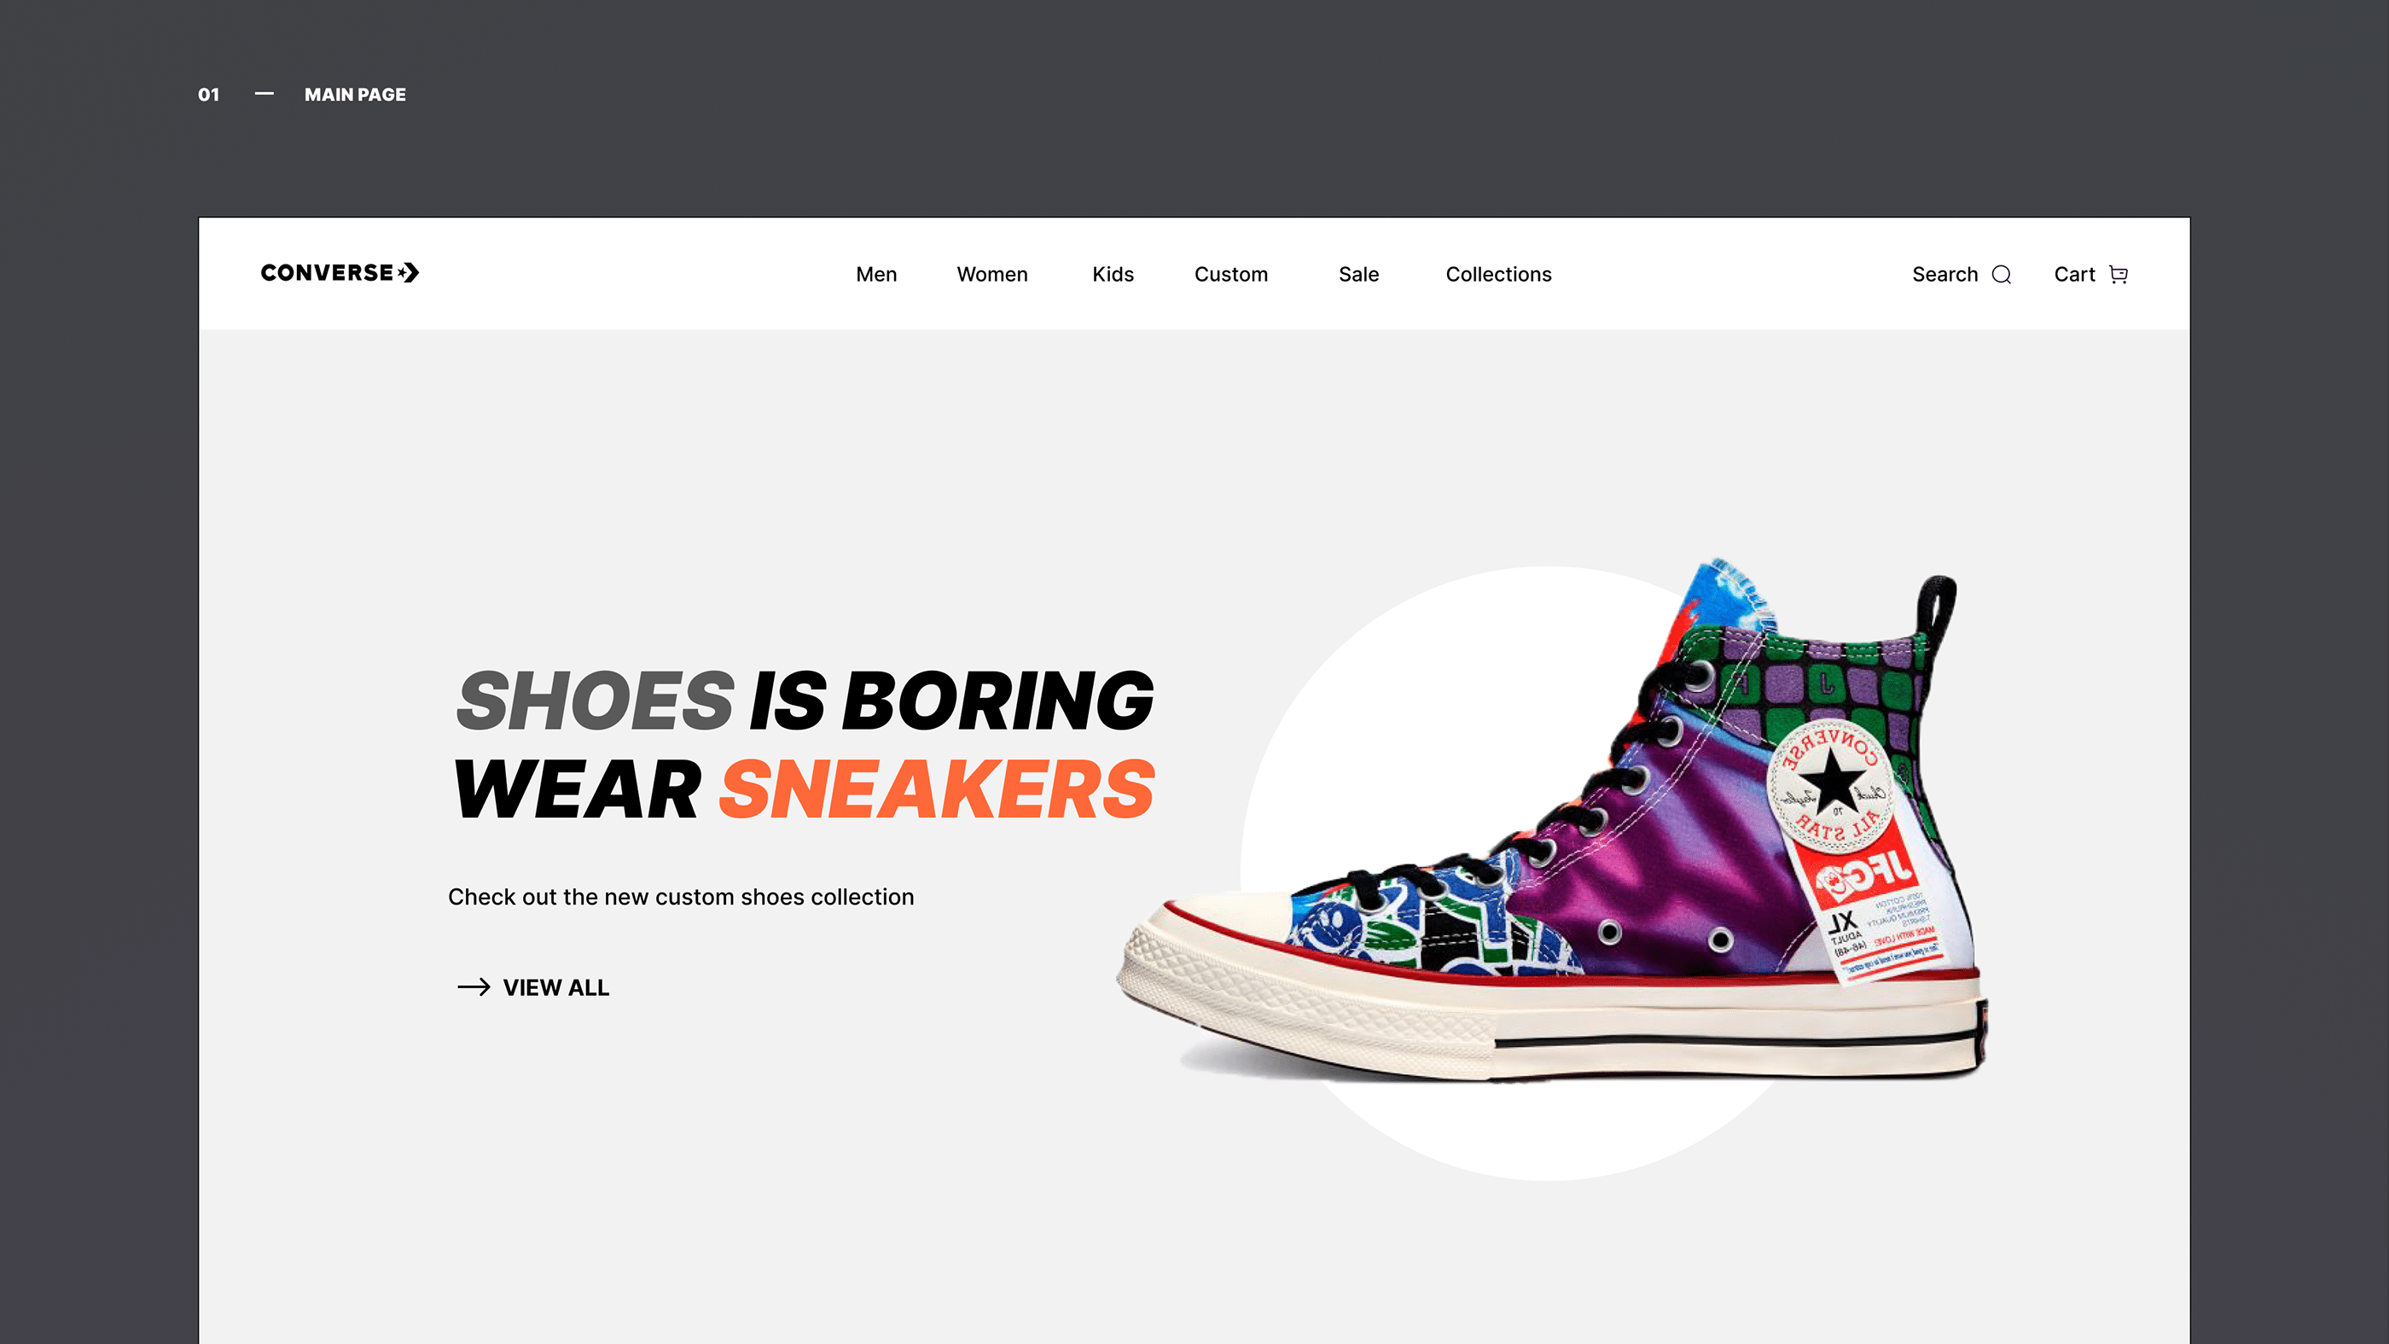
Task: Click the MAIN PAGE section label
Action: point(355,95)
